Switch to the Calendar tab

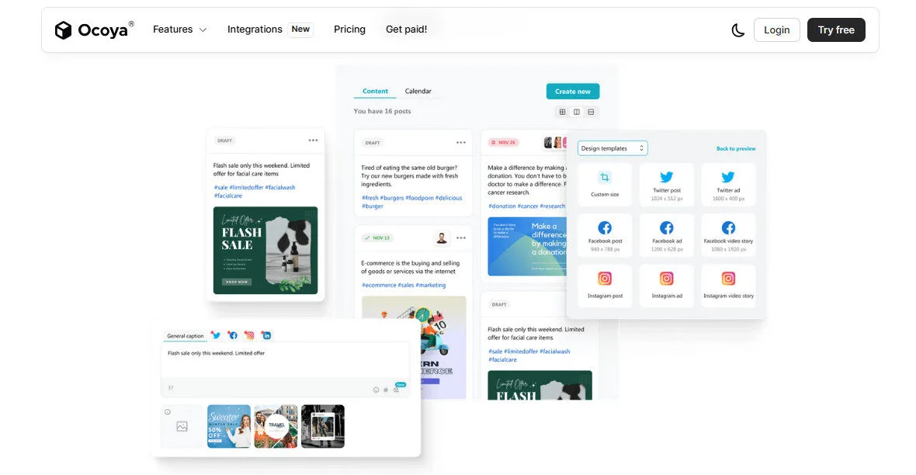[x=418, y=91]
